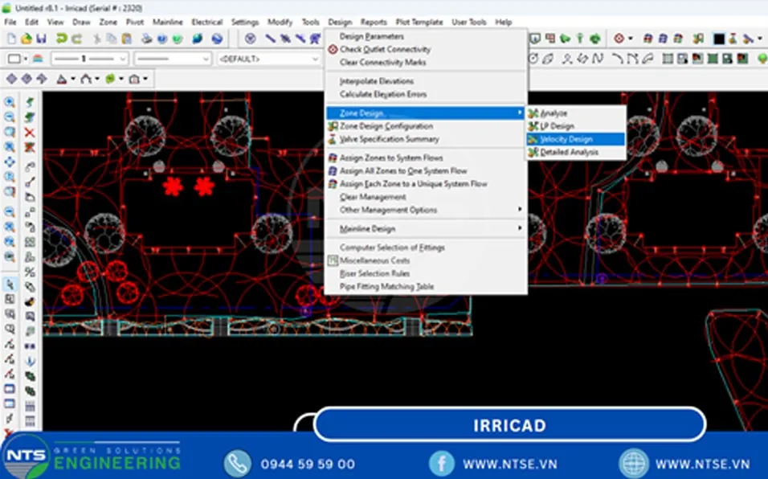Click the WWW.NTSE.VN link beside Facebook icon
Viewport: 768px width, 479px height.
pyautogui.click(x=510, y=464)
